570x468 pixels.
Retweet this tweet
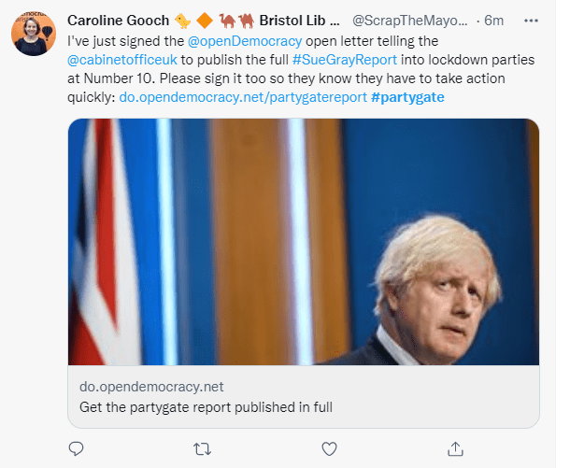pyautogui.click(x=201, y=448)
